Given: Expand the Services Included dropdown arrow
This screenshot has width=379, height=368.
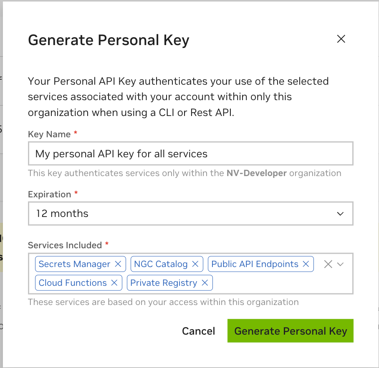Looking at the screenshot, I should coord(340,264).
